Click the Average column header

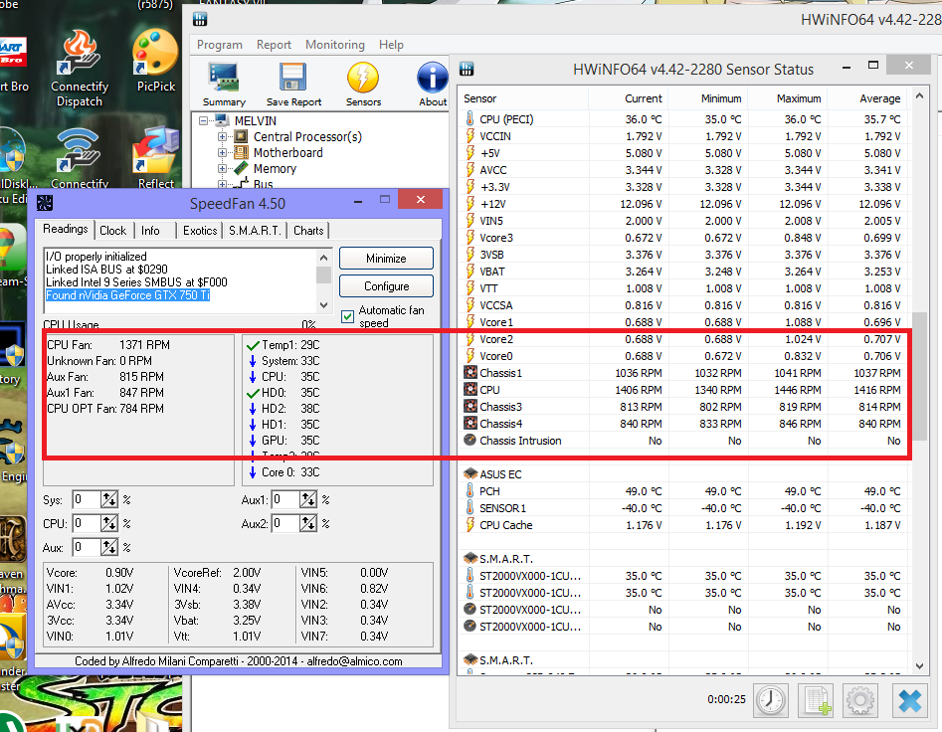pos(866,97)
